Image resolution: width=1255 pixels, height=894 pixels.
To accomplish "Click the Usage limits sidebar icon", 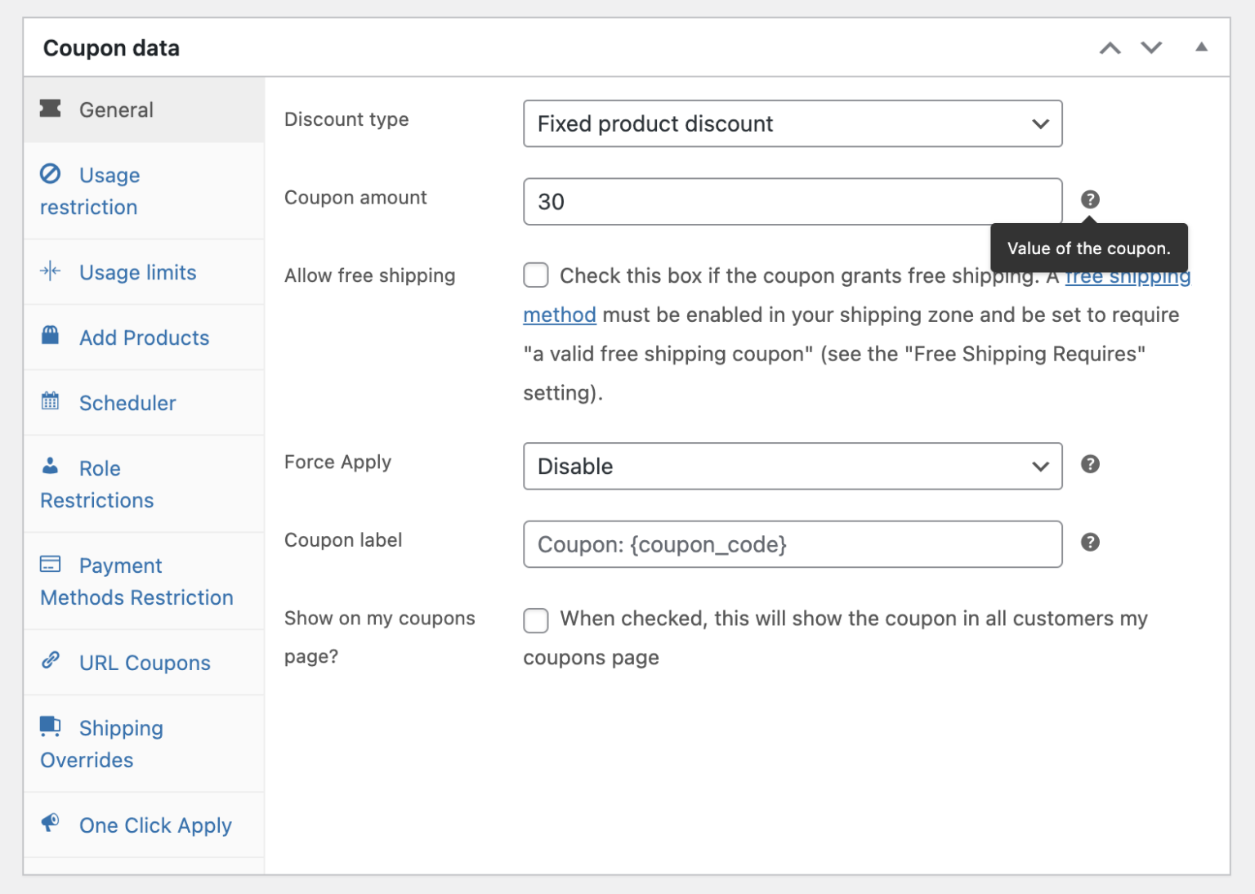I will [x=51, y=272].
